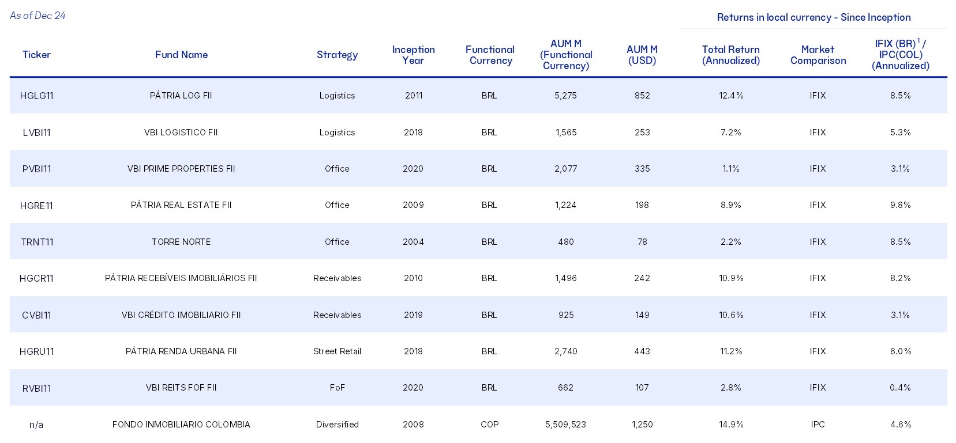The height and width of the screenshot is (443, 956).
Task: Select the 5,509,523 AUM value
Action: (x=565, y=425)
